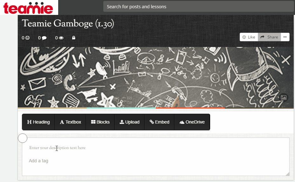Image resolution: width=295 pixels, height=182 pixels.
Task: Click the round circle handle beside description
Action: click(23, 138)
